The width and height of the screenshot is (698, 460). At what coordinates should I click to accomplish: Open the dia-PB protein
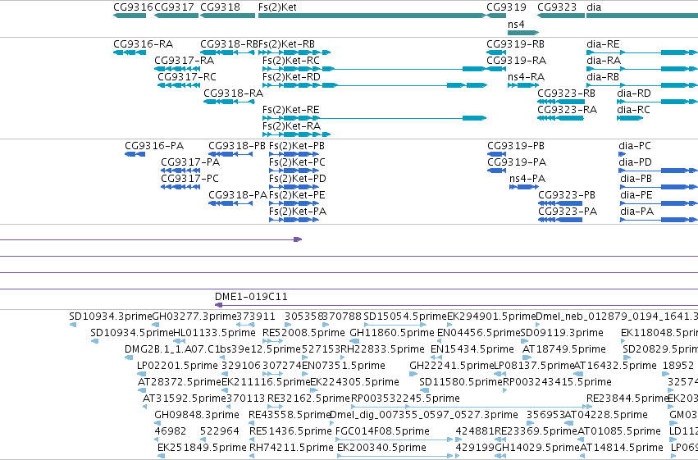(659, 187)
